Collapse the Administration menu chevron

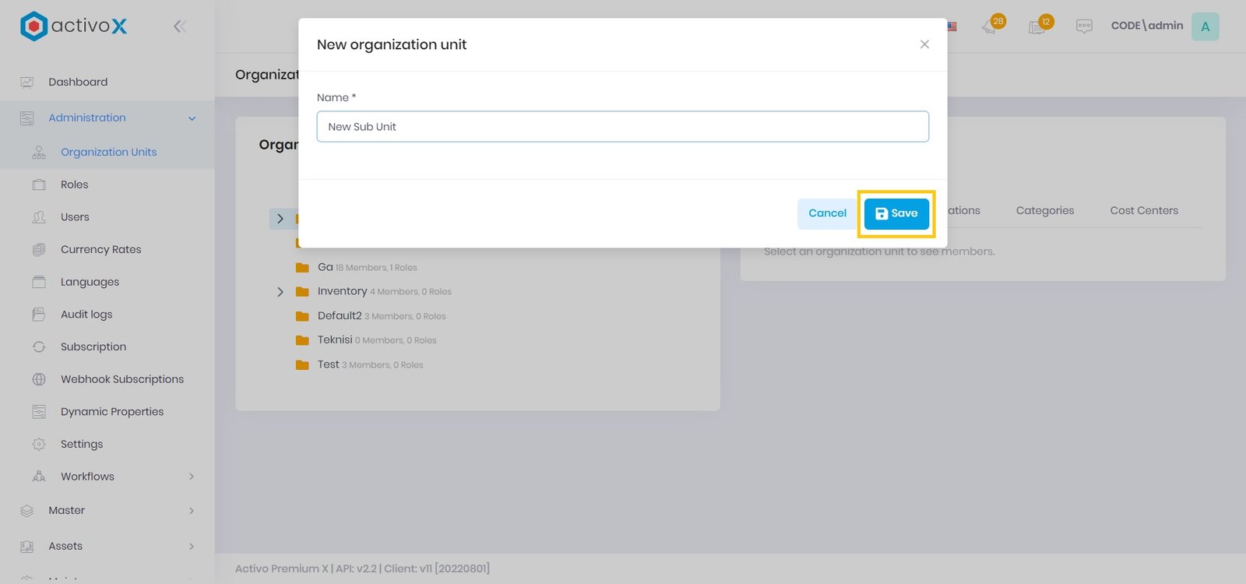click(192, 118)
